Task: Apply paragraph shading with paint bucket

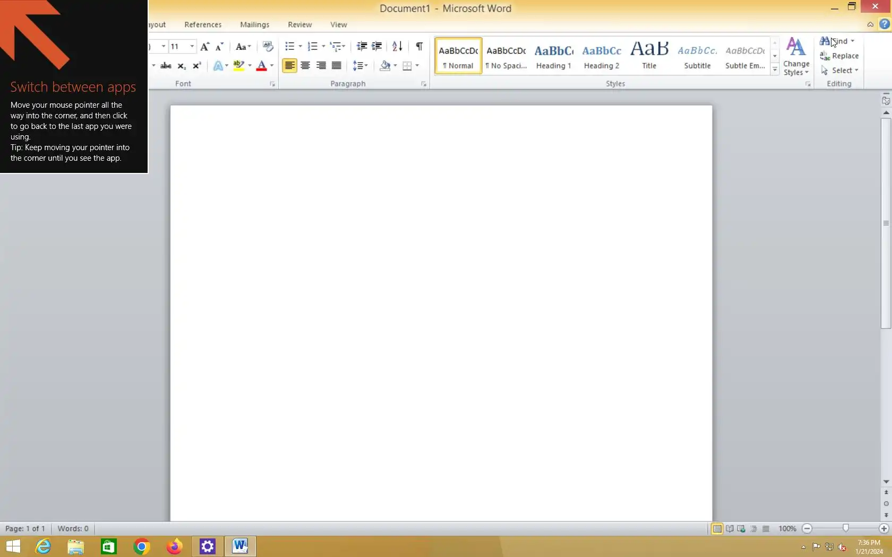Action: click(385, 66)
